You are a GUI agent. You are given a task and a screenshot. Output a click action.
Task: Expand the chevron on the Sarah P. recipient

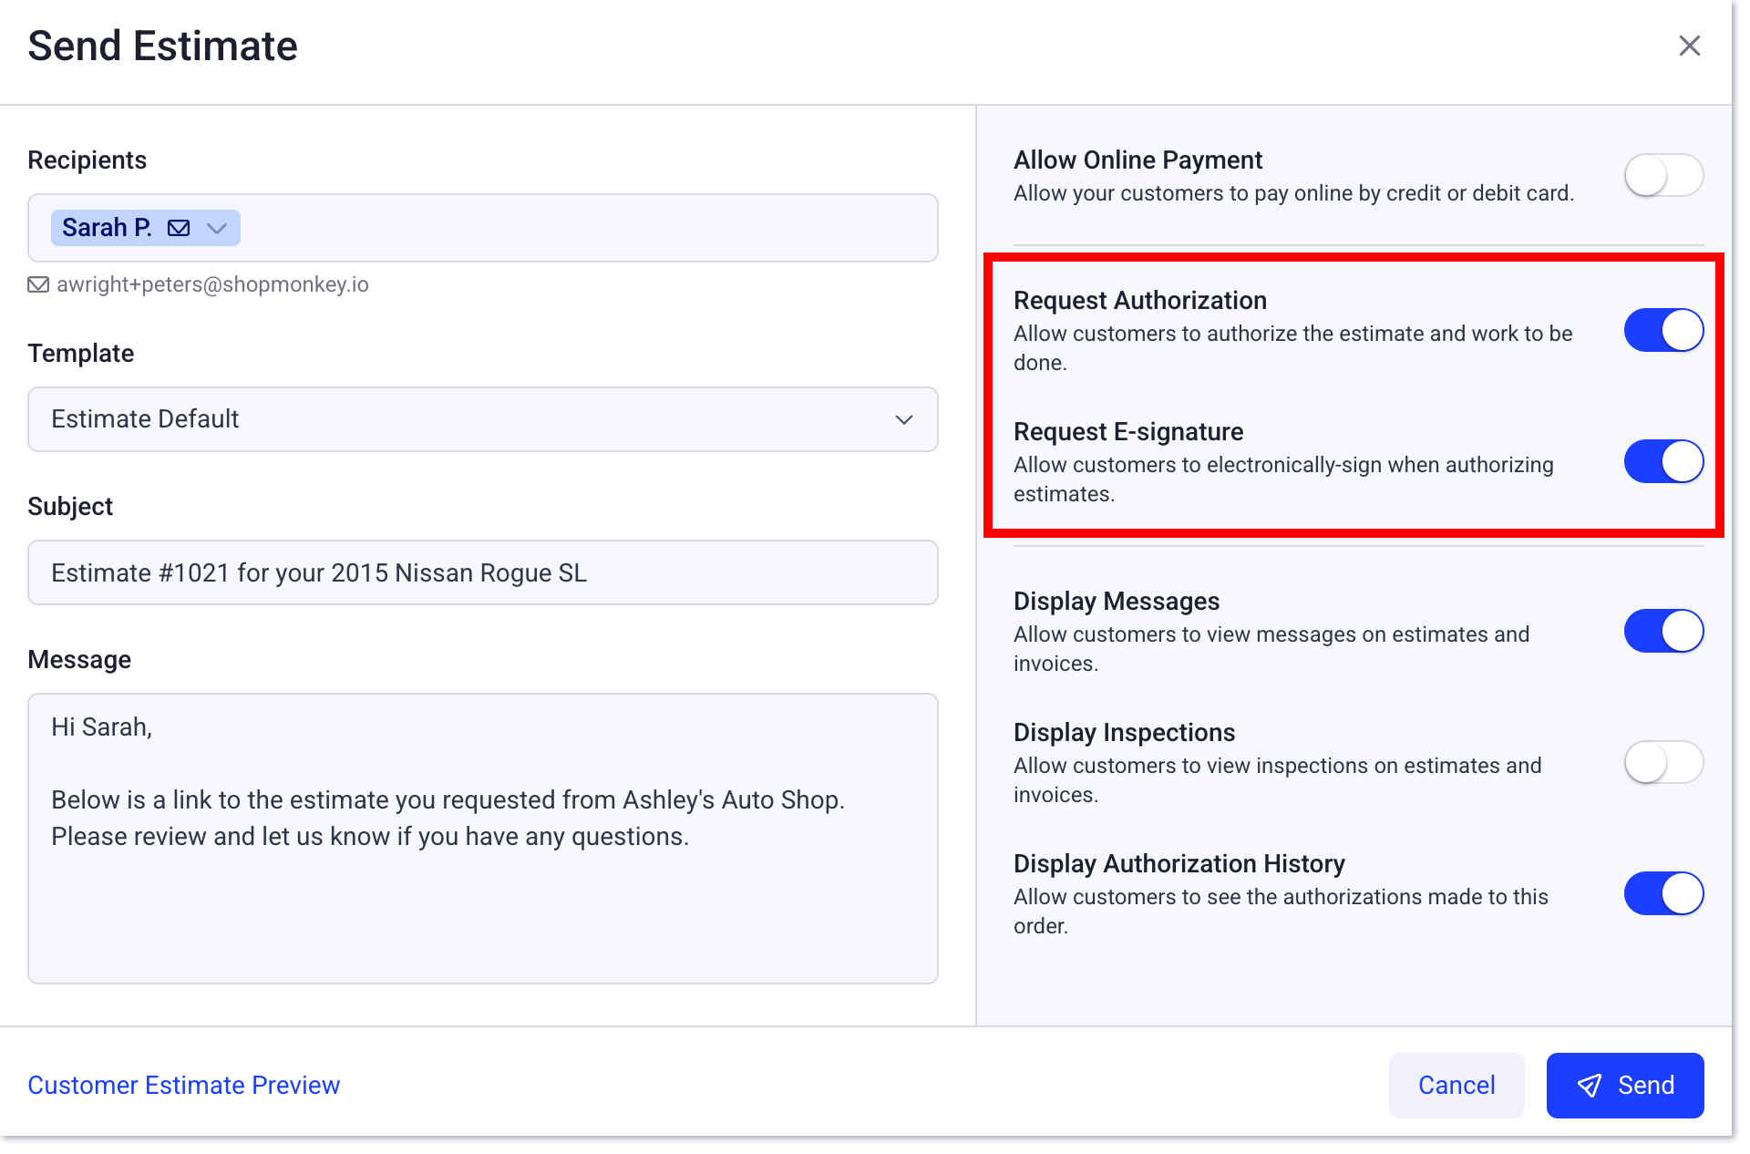[217, 228]
